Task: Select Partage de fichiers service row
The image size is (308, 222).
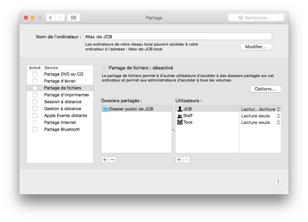Action: click(x=60, y=88)
